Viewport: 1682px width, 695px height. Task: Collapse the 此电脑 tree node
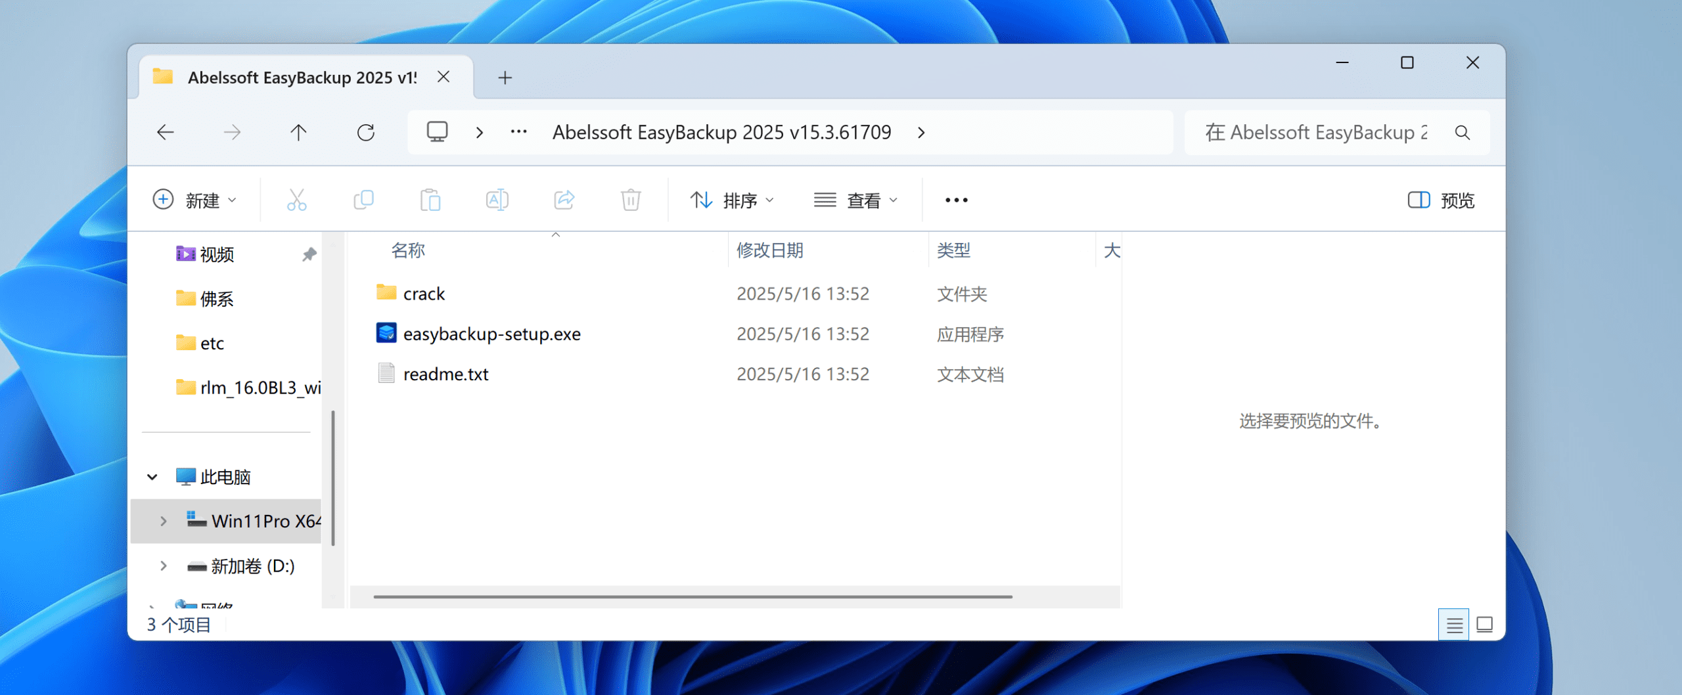pos(152,477)
